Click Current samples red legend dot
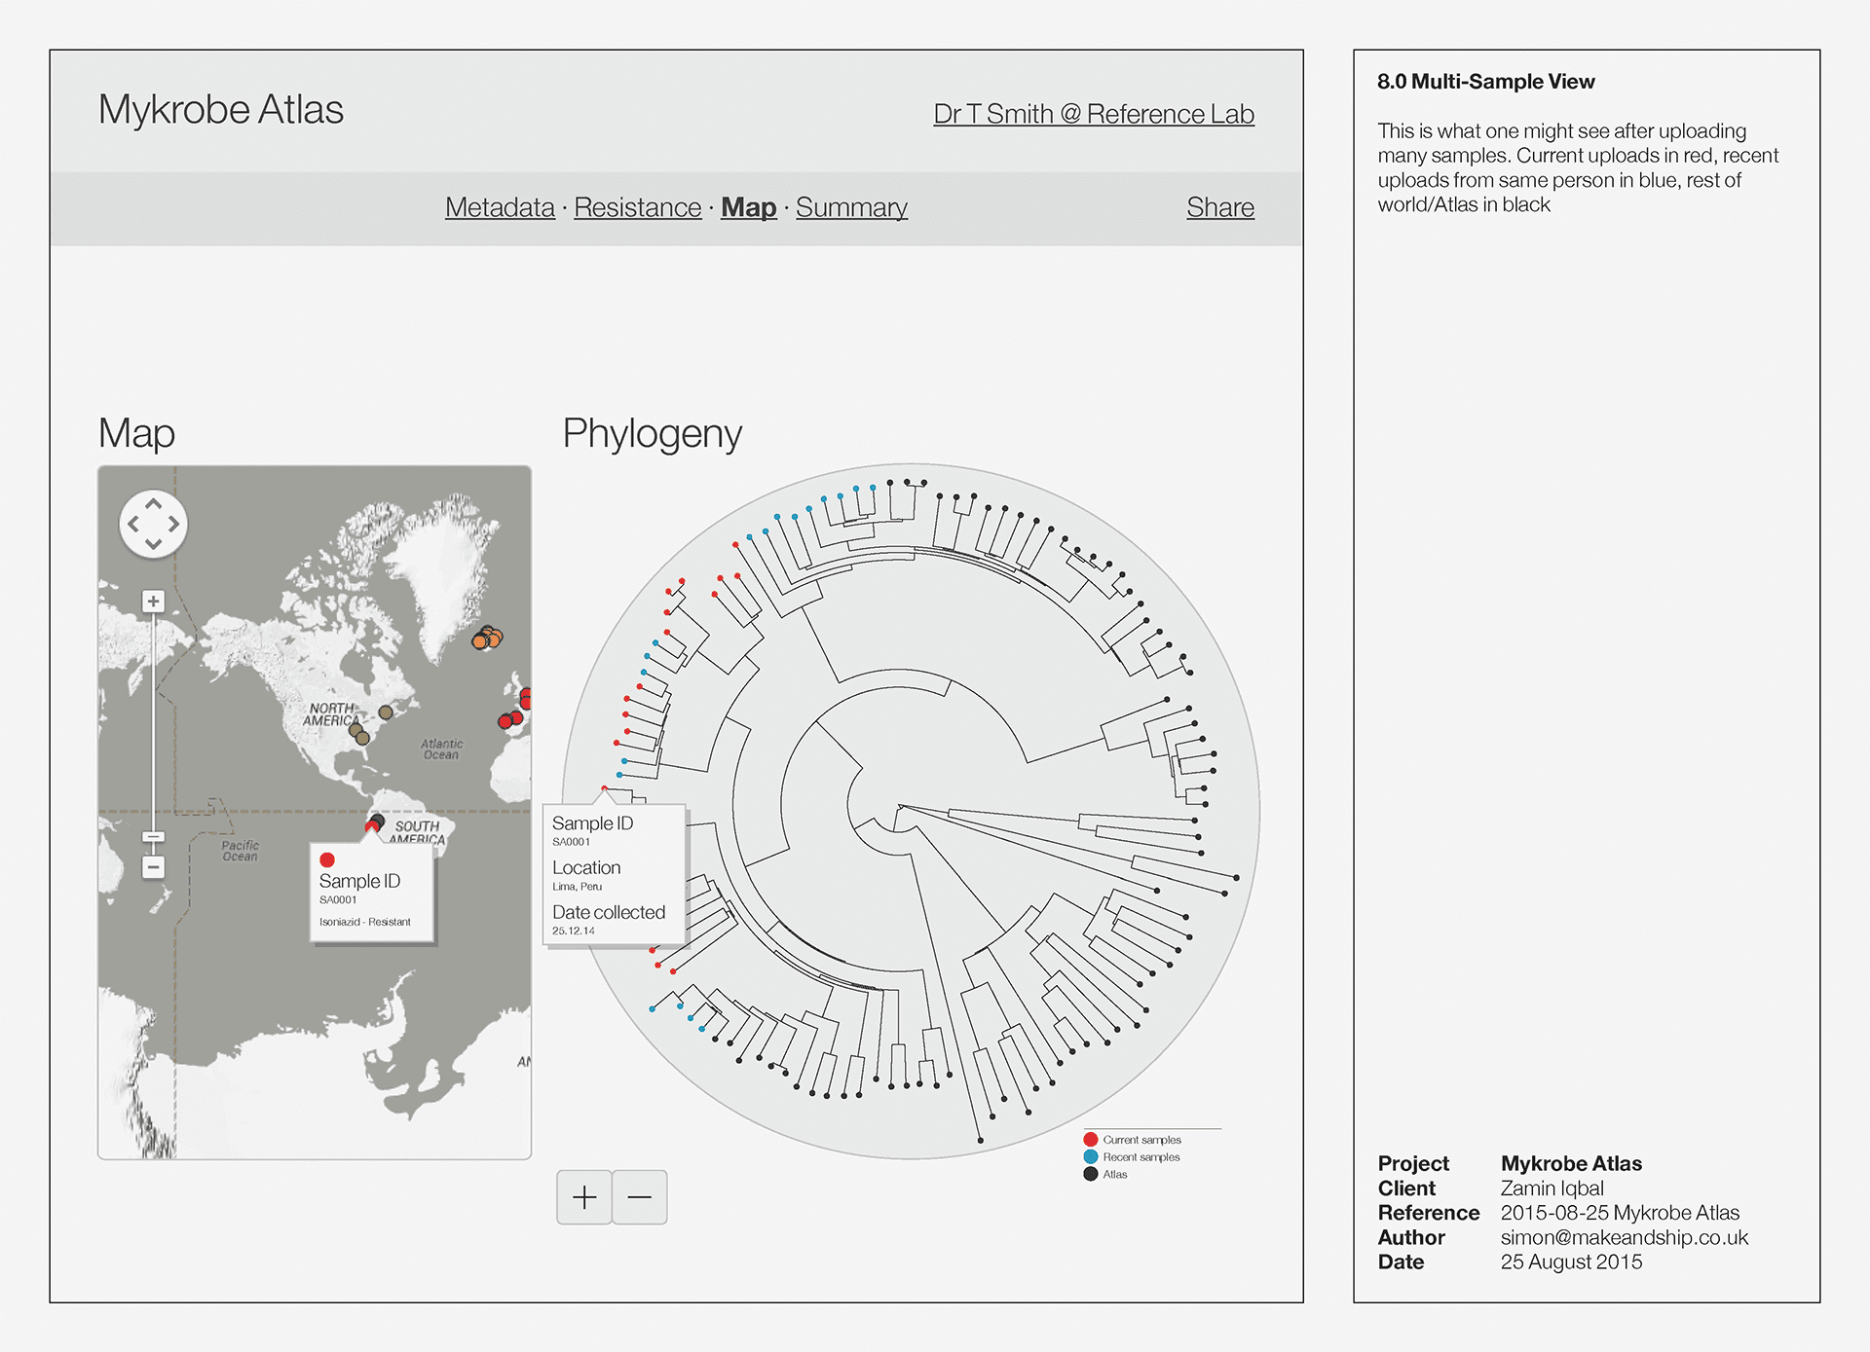1870x1352 pixels. coord(1091,1140)
